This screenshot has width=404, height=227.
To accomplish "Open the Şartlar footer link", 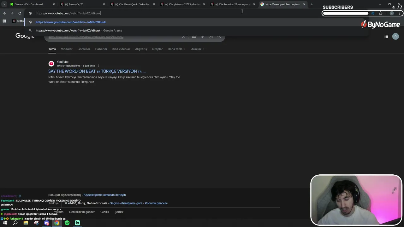I will pyautogui.click(x=119, y=212).
